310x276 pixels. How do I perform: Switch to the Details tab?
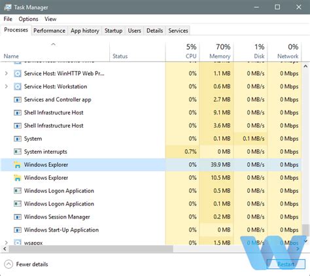[x=154, y=31]
